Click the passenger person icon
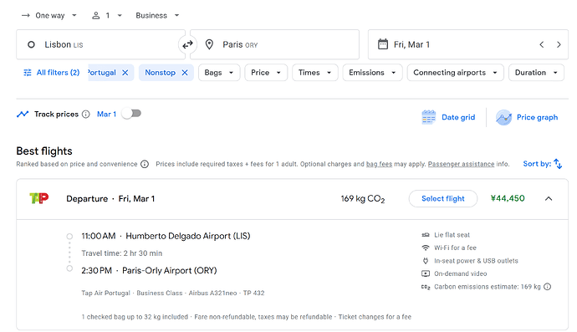 point(95,15)
